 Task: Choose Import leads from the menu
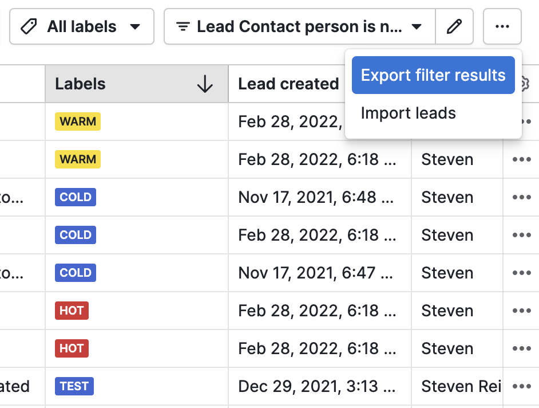pos(408,113)
